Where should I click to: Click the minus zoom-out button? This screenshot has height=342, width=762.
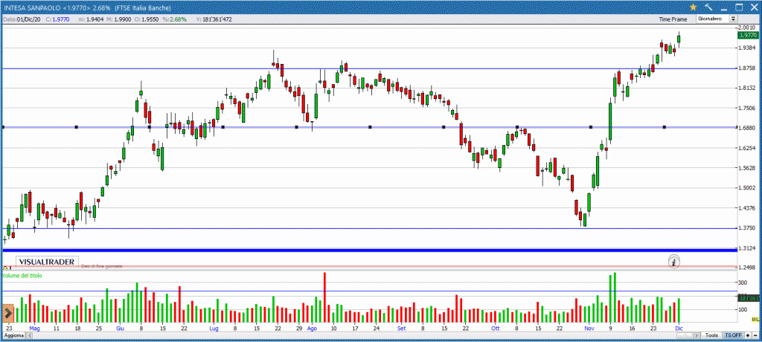[755, 335]
